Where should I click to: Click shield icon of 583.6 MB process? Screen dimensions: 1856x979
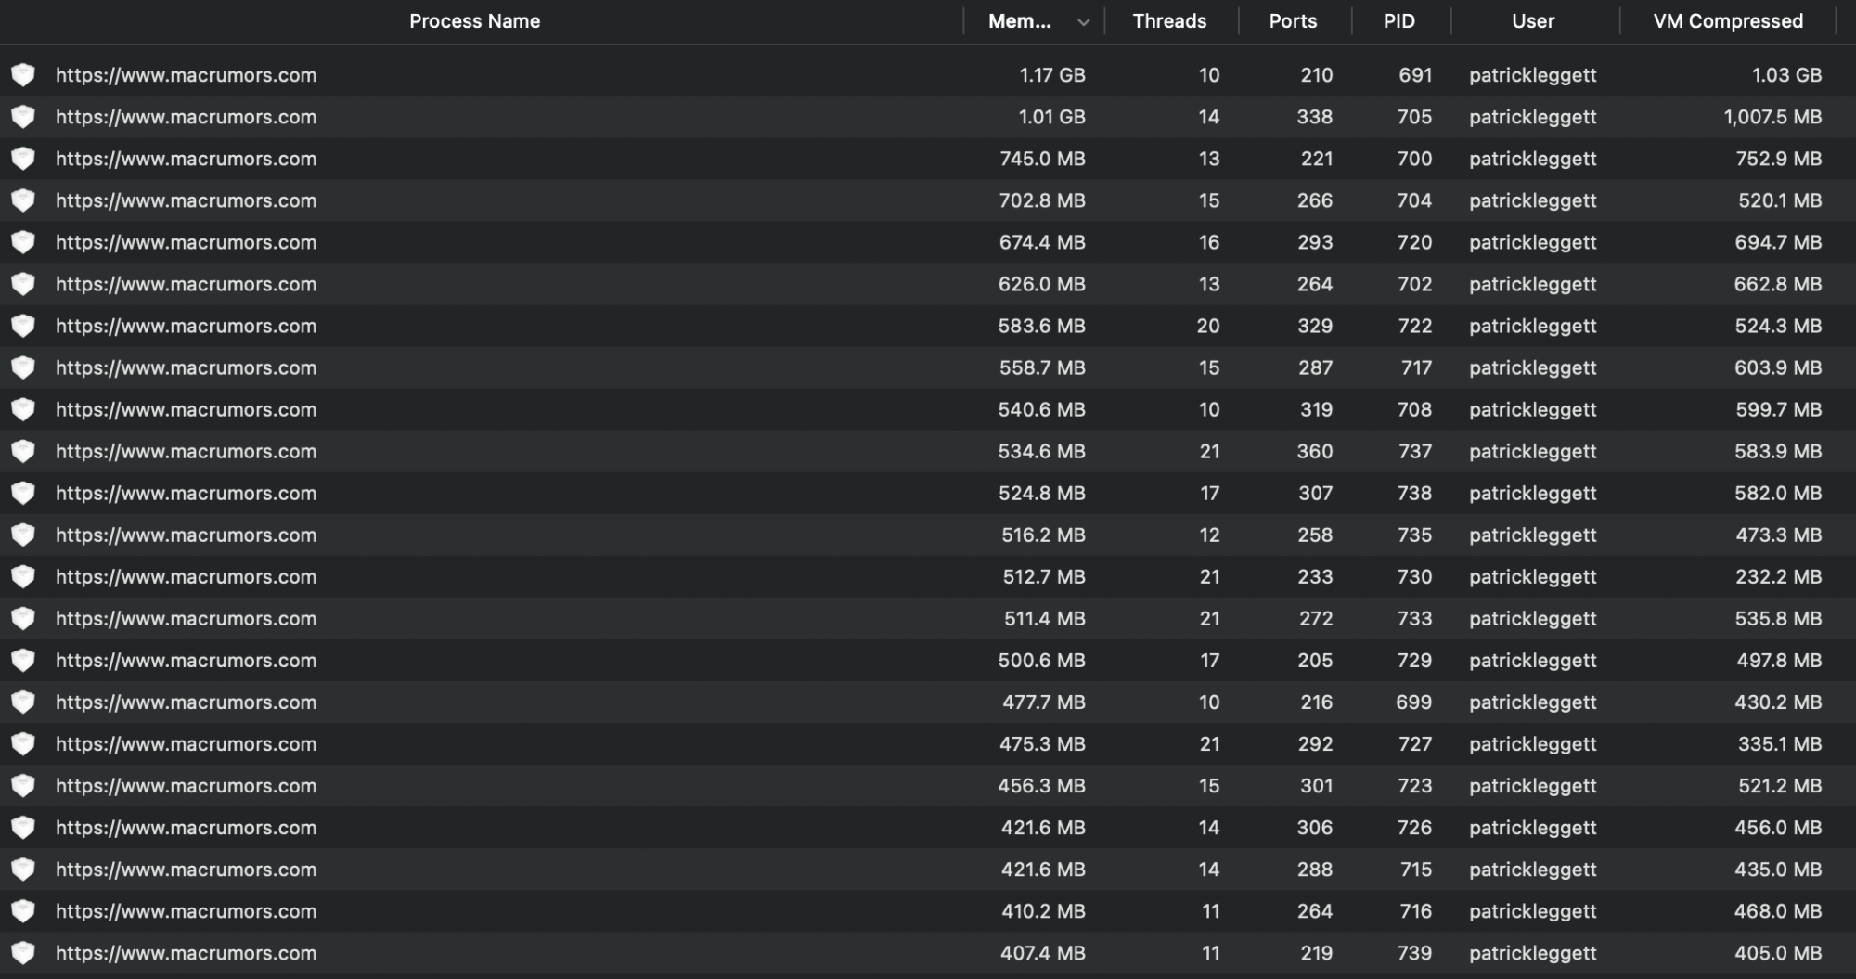[x=23, y=326]
